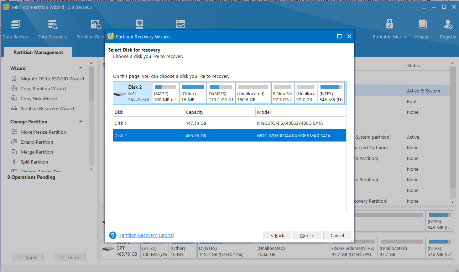The image size is (459, 272).
Task: Click partition list scrollbar down arrow
Action: 453,202
